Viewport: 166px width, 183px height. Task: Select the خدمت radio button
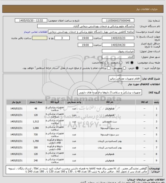(121, 63)
